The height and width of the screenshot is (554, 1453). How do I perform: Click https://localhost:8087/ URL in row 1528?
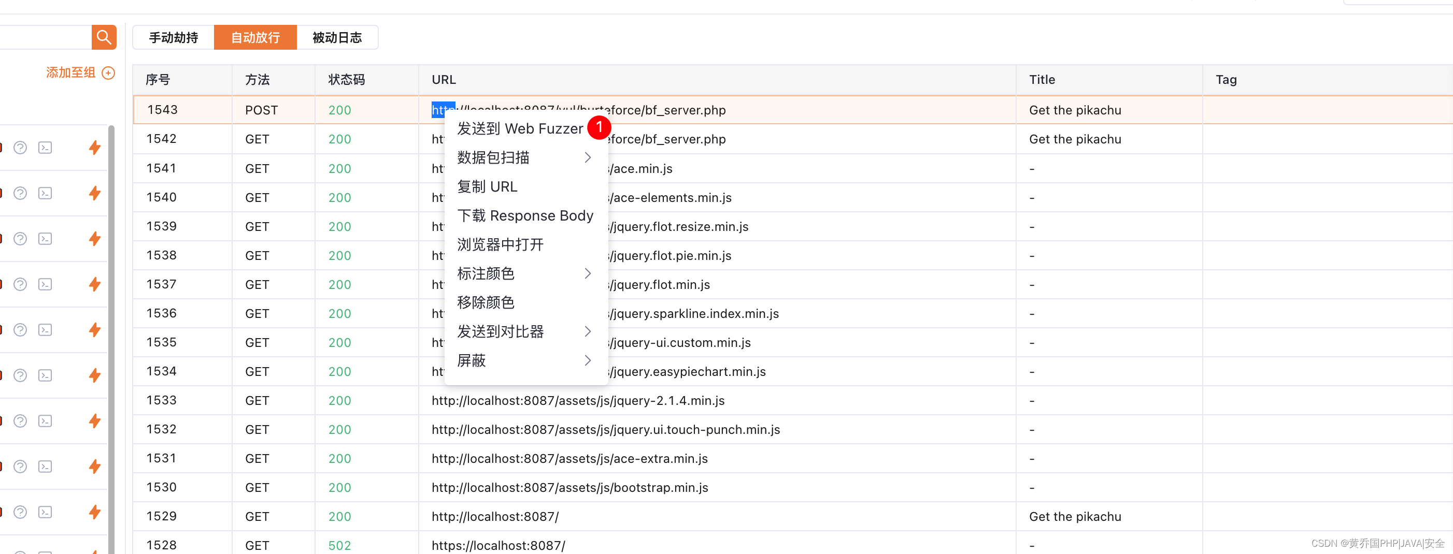[x=498, y=546]
